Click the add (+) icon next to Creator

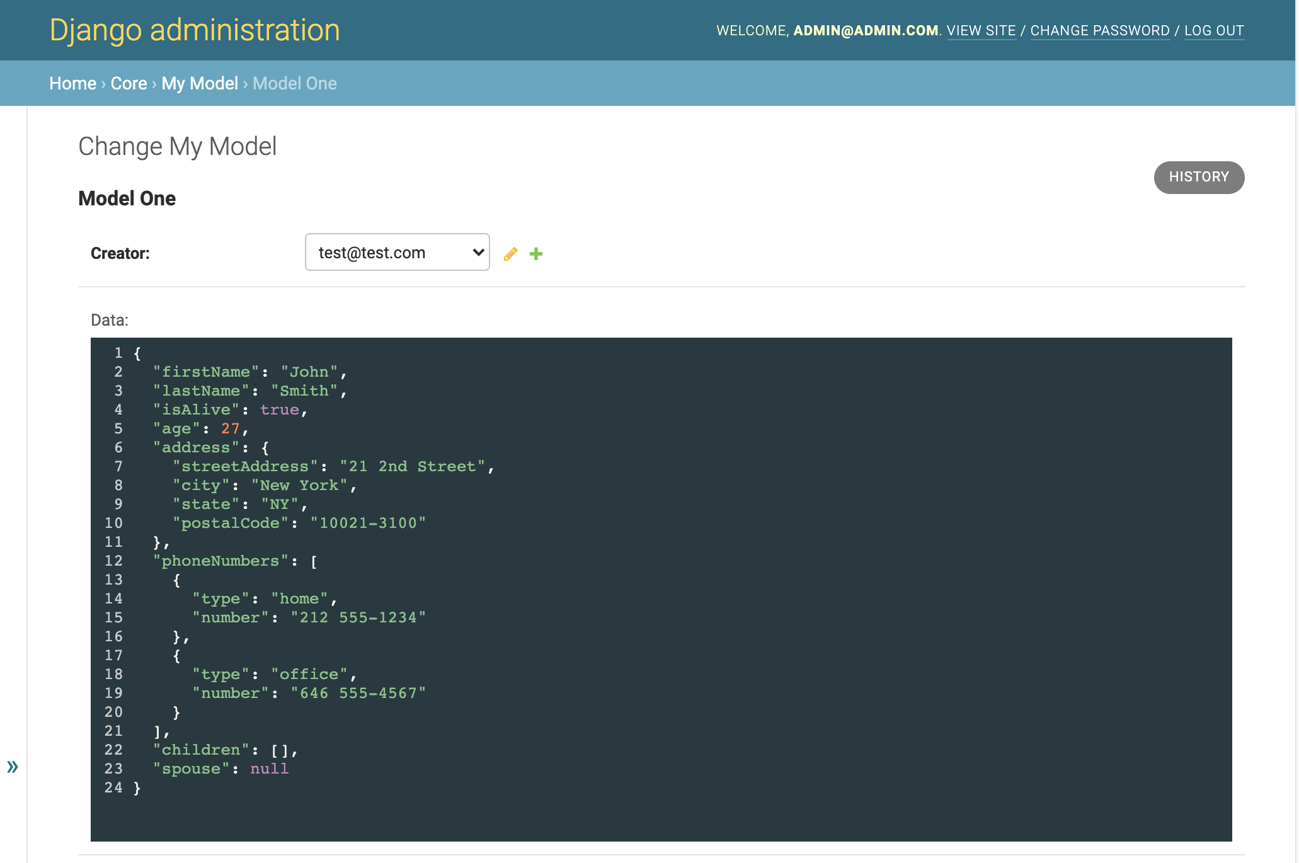[536, 253]
